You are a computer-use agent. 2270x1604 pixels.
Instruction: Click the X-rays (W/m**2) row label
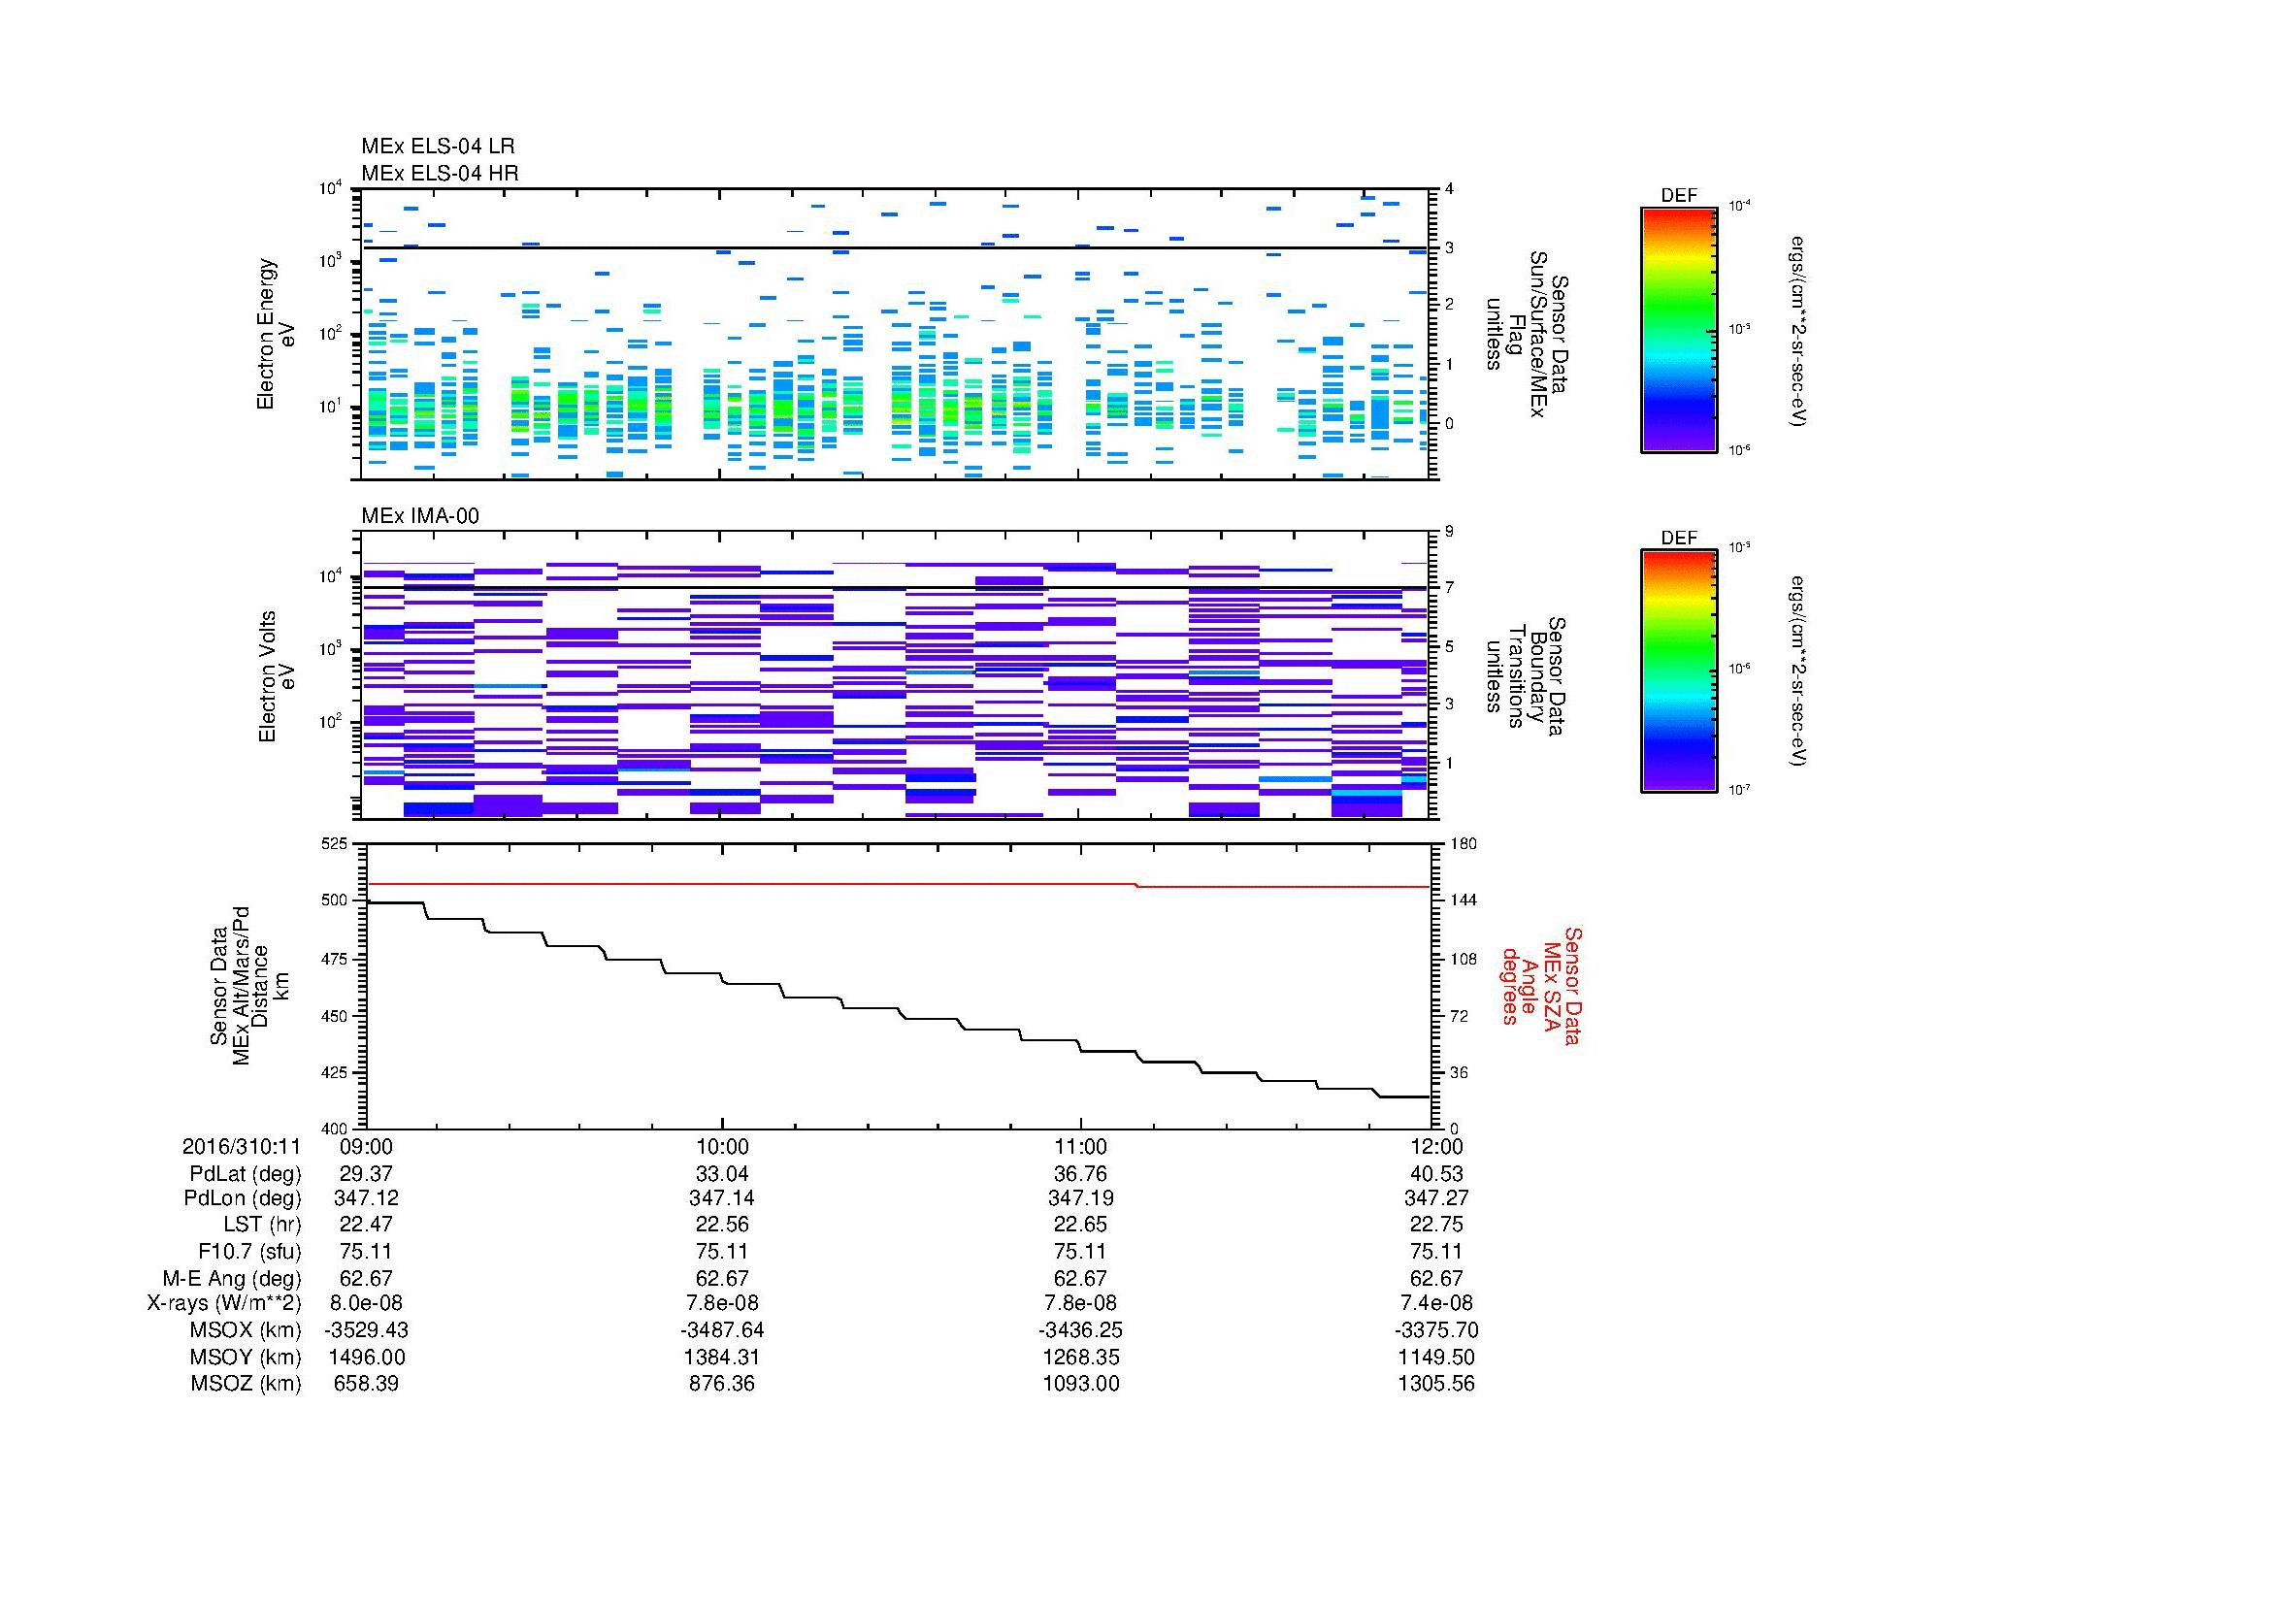[224, 1303]
